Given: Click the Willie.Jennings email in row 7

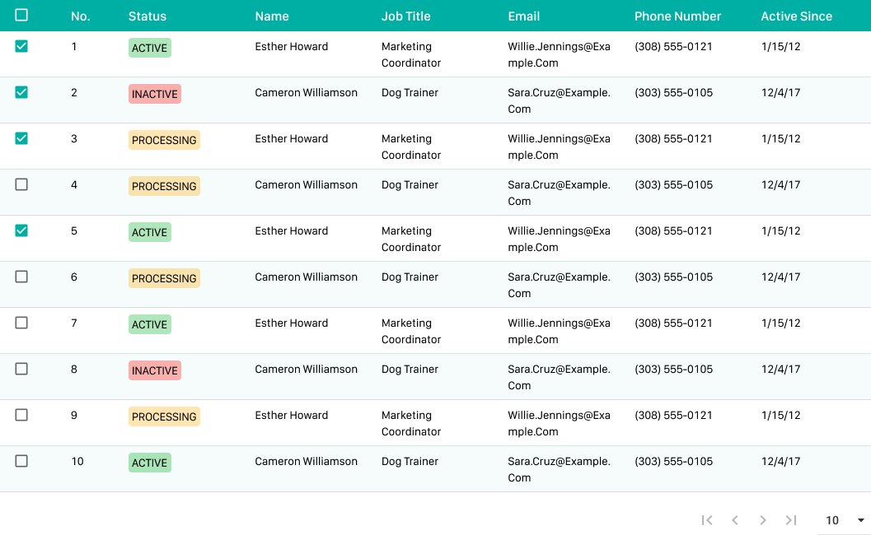Looking at the screenshot, I should [x=559, y=331].
